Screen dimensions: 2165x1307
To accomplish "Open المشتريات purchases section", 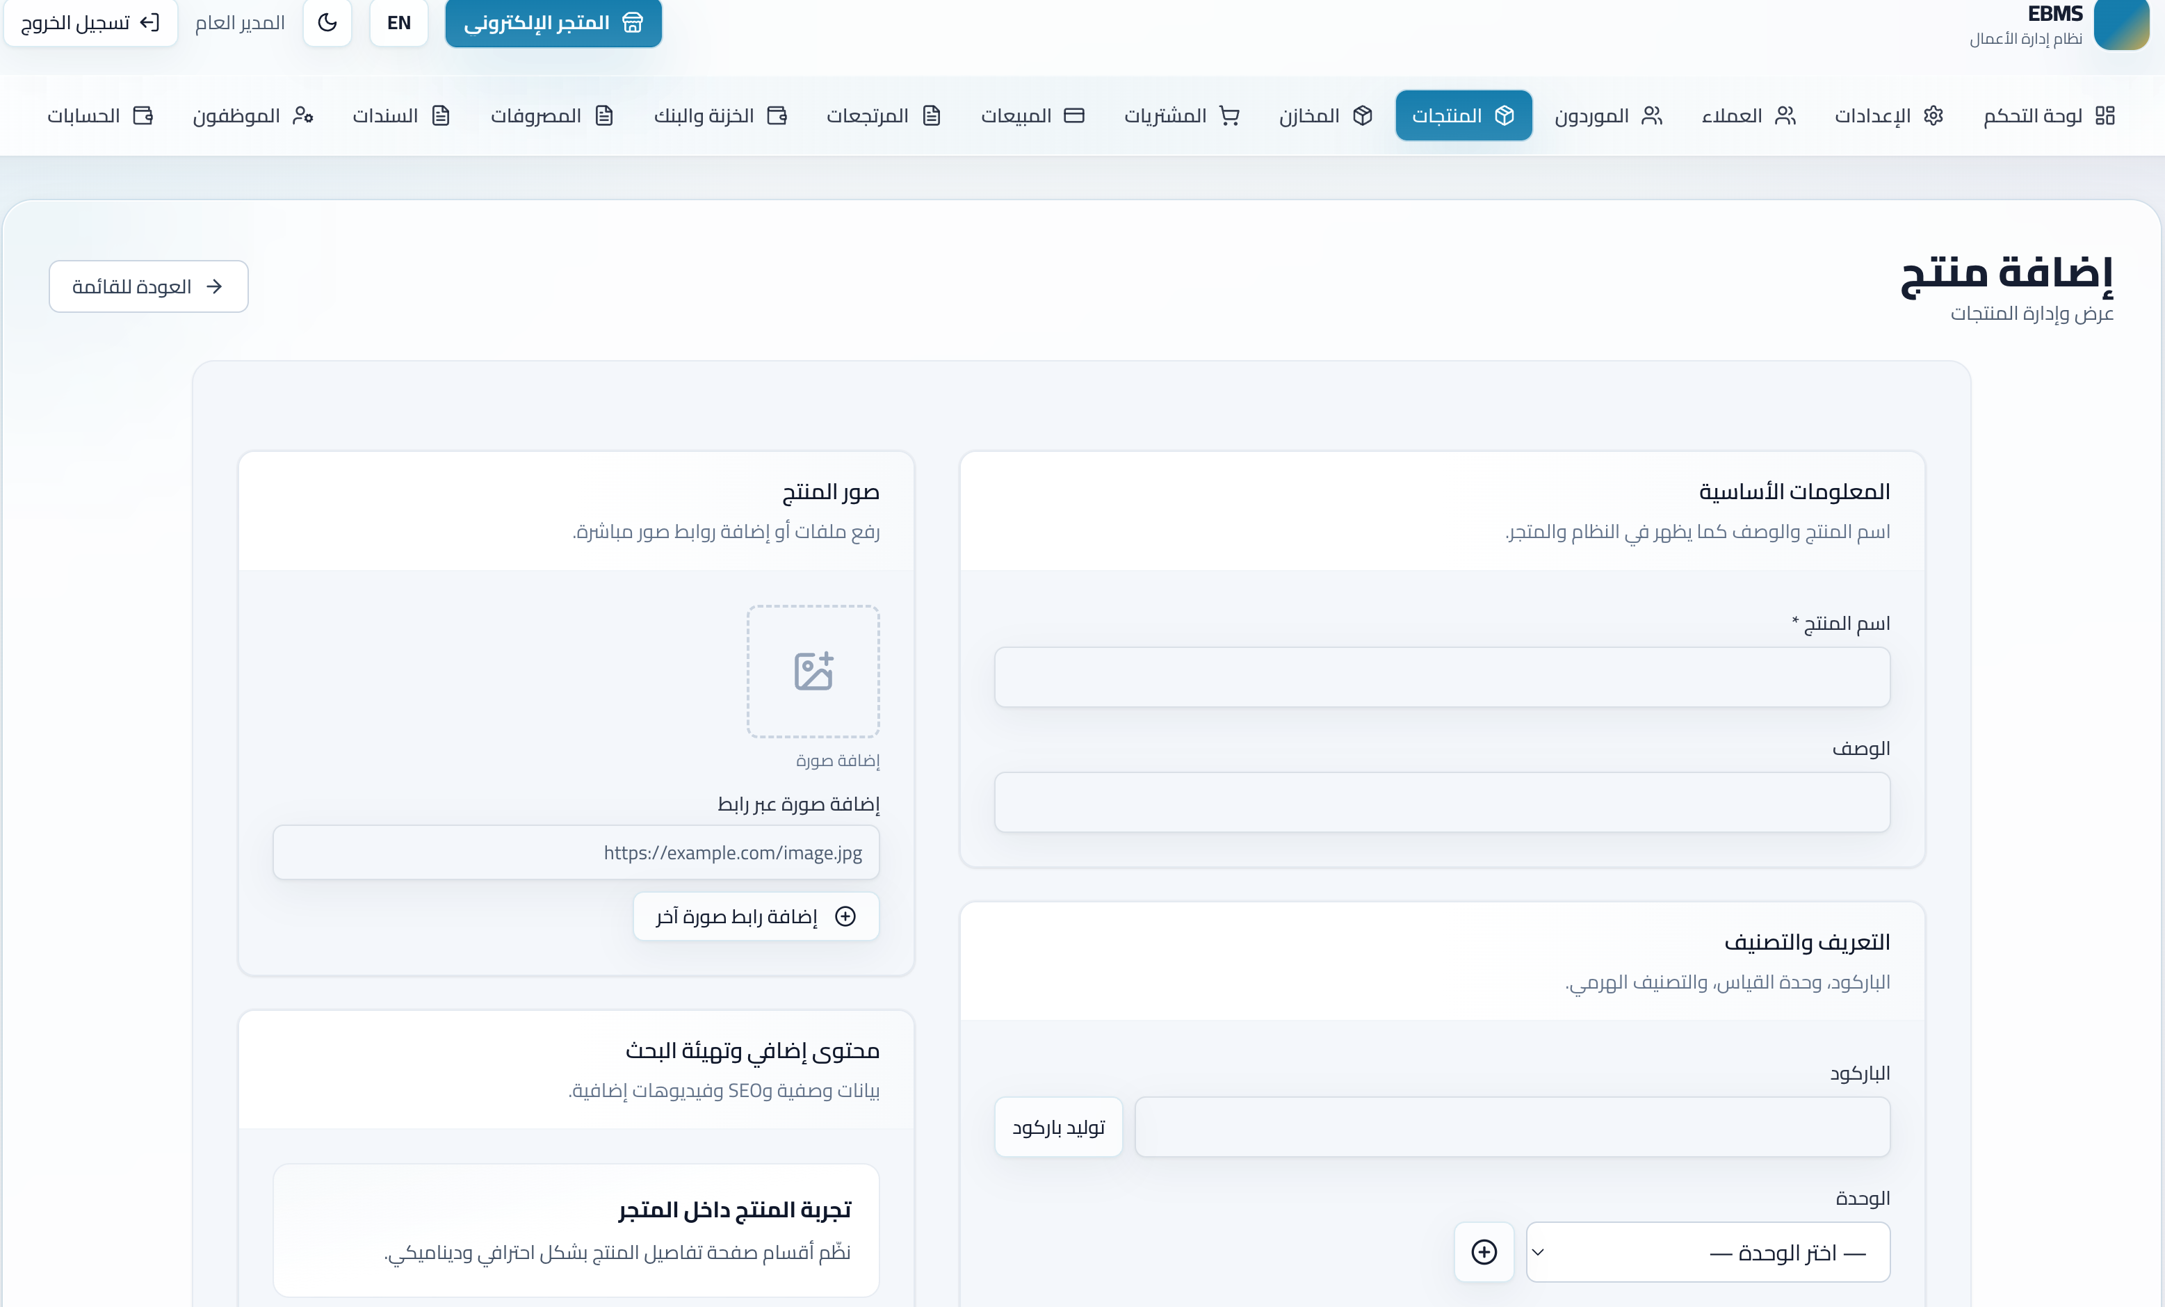I will coord(1182,116).
